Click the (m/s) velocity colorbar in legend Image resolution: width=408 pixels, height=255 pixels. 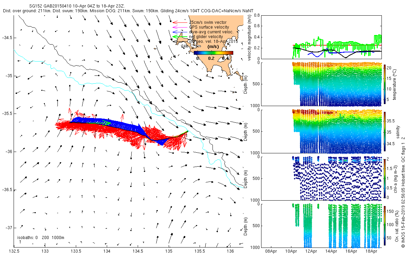pyautogui.click(x=214, y=53)
